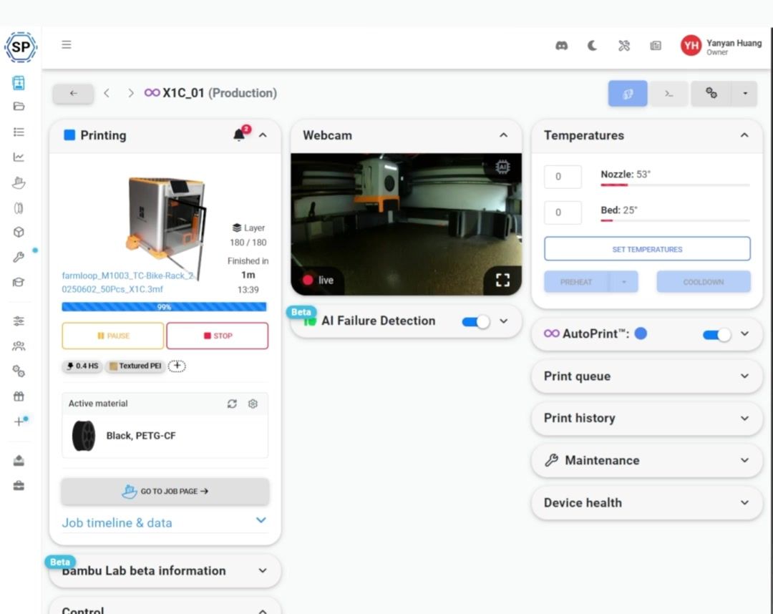773x614 pixels.
Task: Toggle AI Failure Detection switch
Action: tap(476, 322)
